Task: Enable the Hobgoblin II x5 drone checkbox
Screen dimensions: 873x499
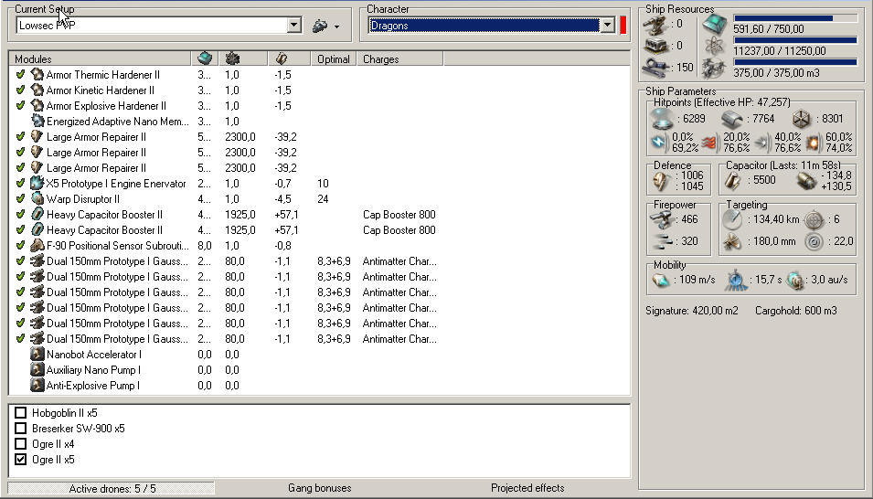Action: coord(21,413)
